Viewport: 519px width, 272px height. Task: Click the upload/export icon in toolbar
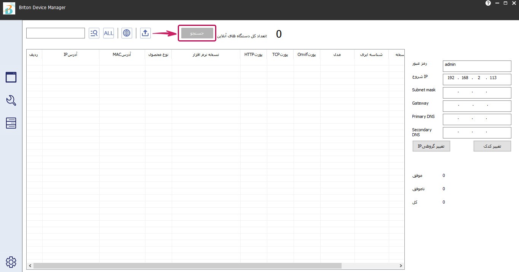click(x=145, y=33)
